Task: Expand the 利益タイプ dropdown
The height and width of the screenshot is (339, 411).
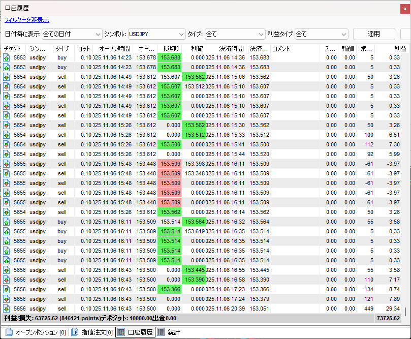Action: point(321,34)
